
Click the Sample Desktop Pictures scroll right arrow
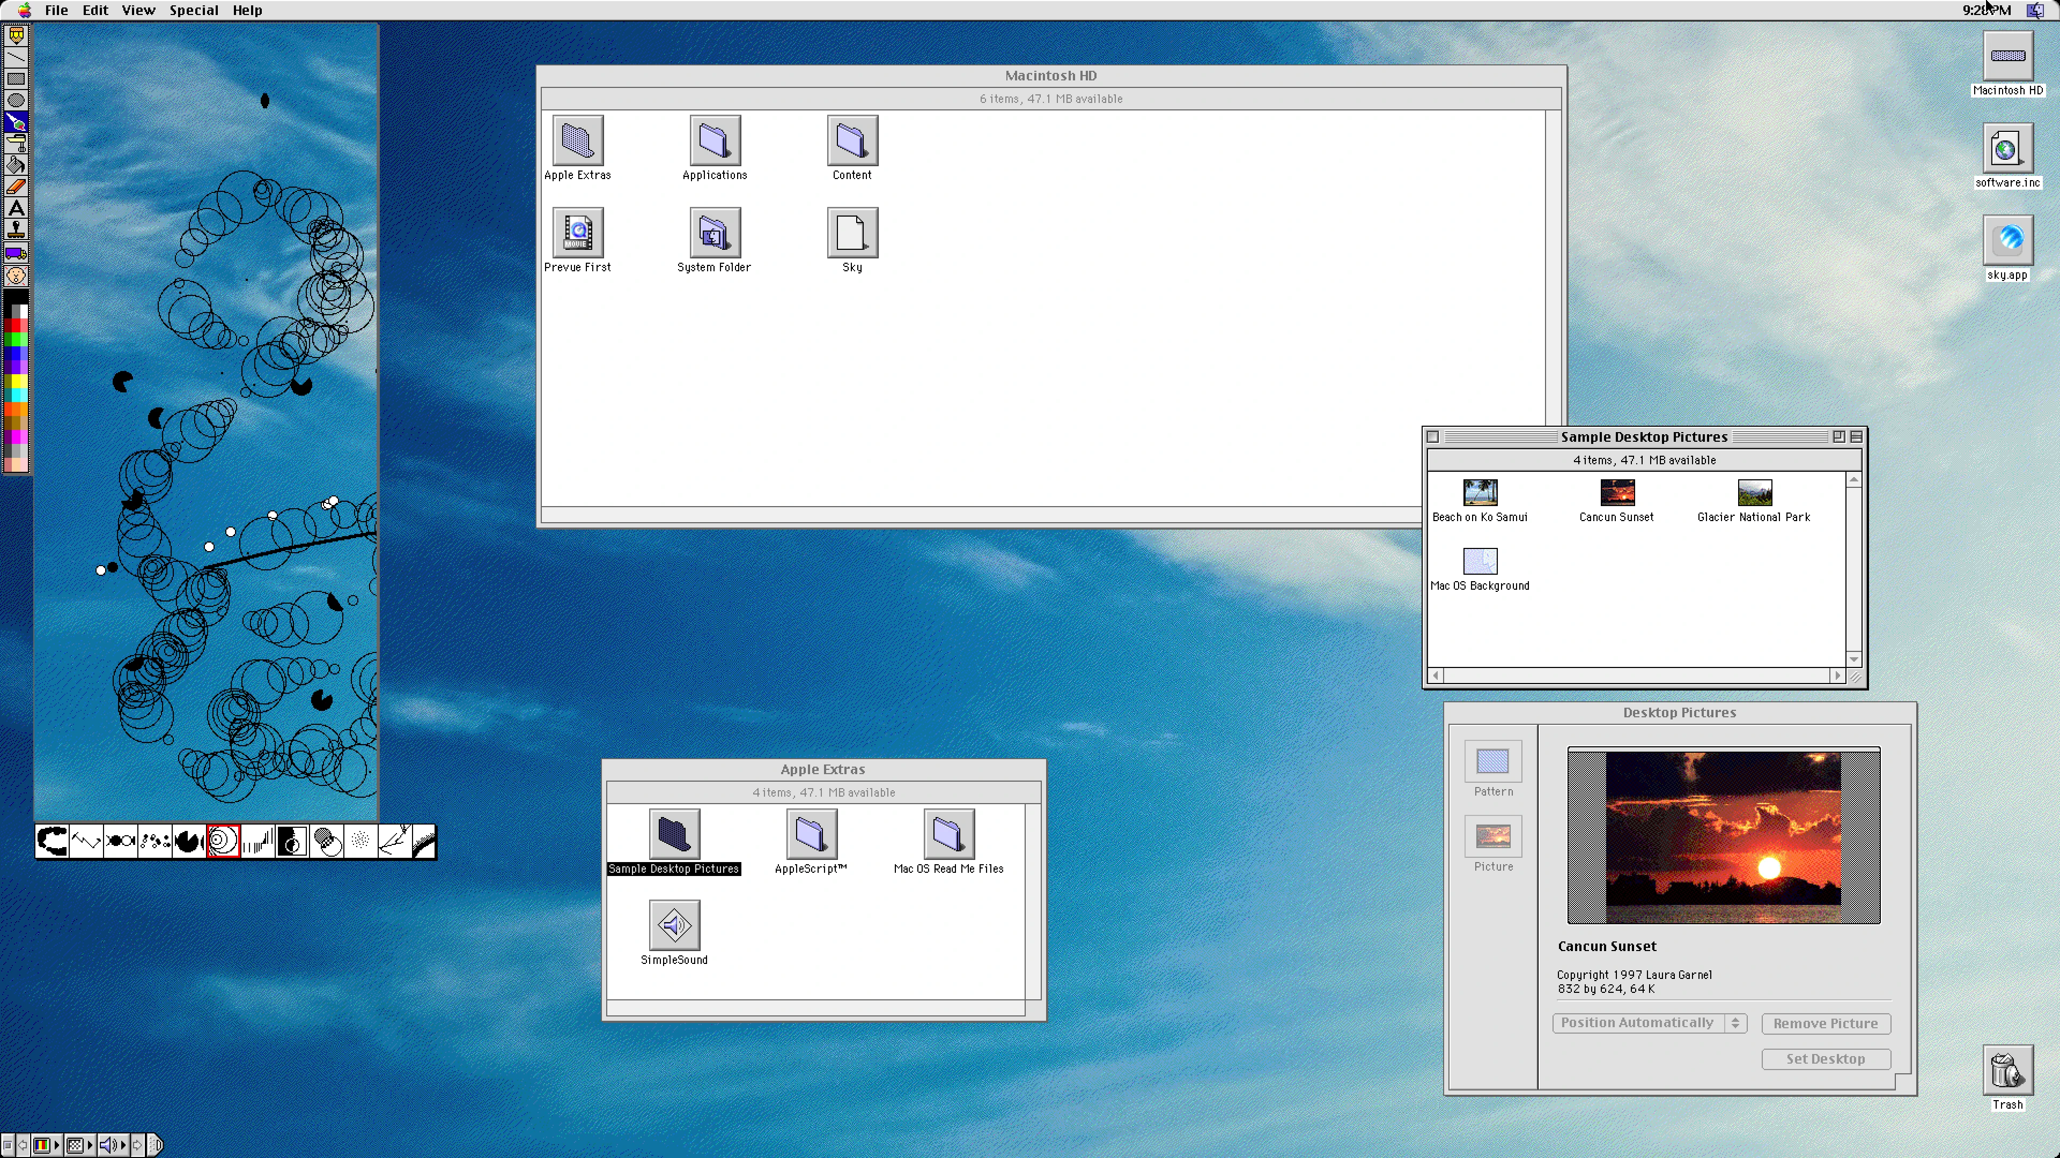[1838, 676]
